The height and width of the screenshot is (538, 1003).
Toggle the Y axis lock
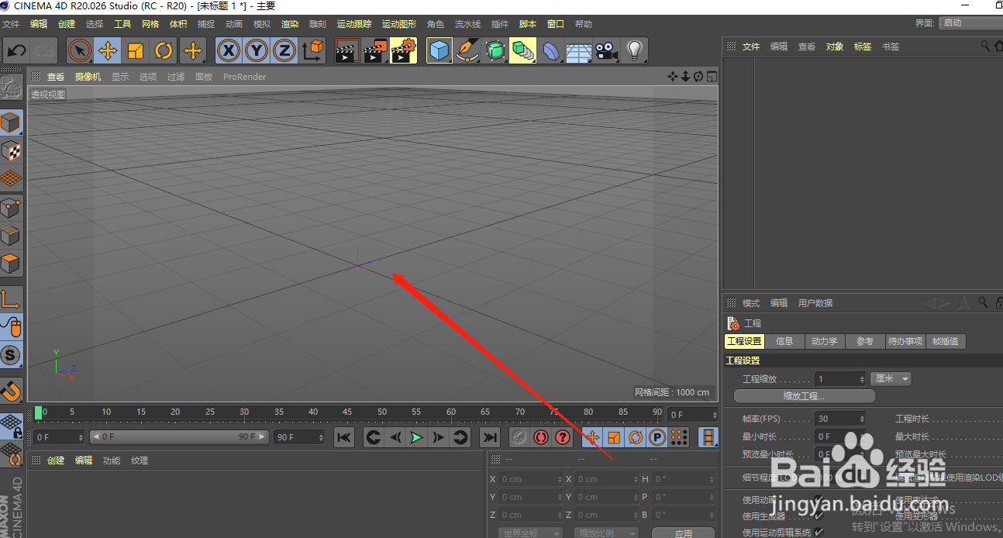coord(257,52)
